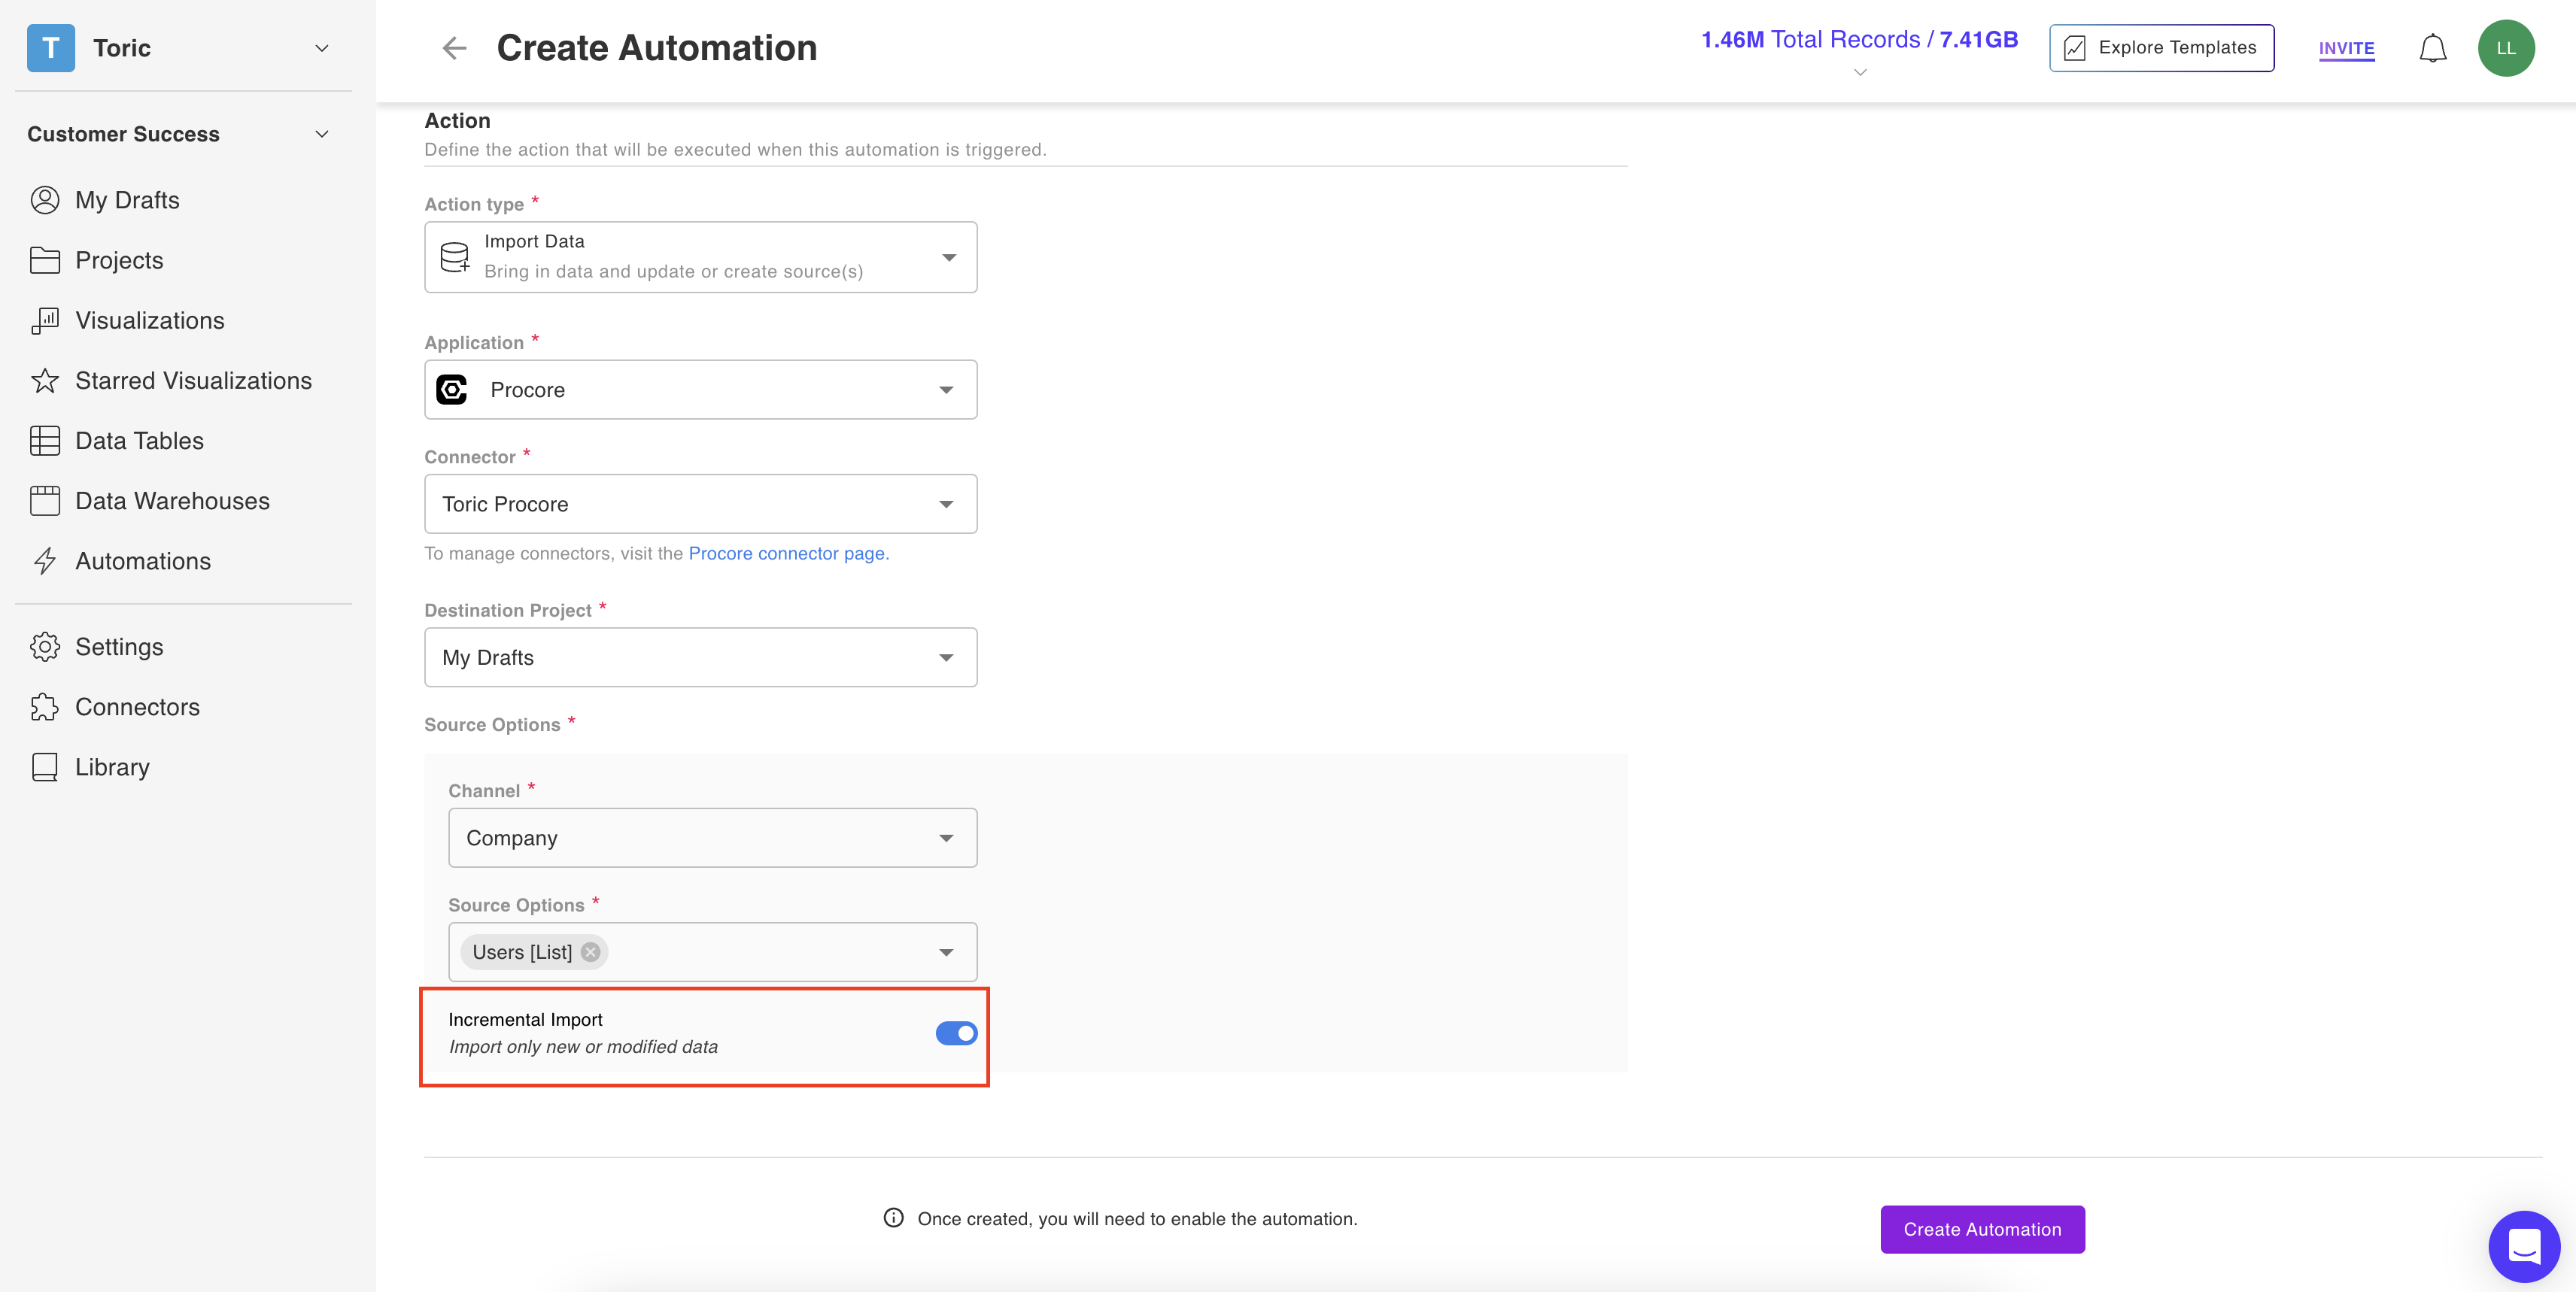2576x1292 pixels.
Task: Open Starred Visualizations page
Action: pos(193,381)
